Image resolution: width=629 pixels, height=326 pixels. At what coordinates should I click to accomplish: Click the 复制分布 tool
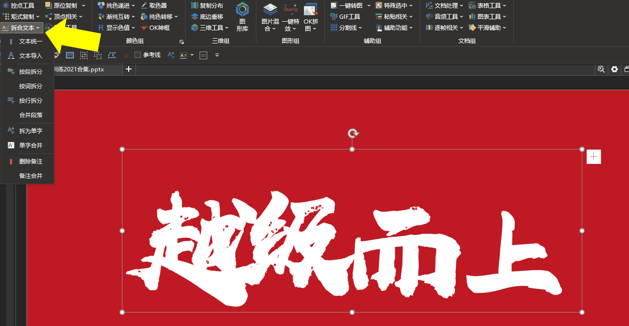(x=207, y=5)
